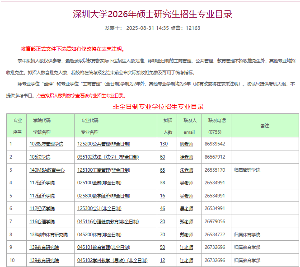Open the 105法学院 college link

point(40,157)
